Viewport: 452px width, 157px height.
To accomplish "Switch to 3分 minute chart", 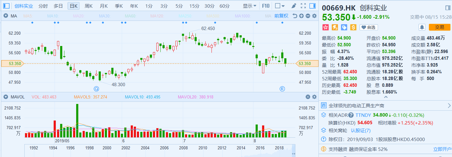I will tap(164, 6).
